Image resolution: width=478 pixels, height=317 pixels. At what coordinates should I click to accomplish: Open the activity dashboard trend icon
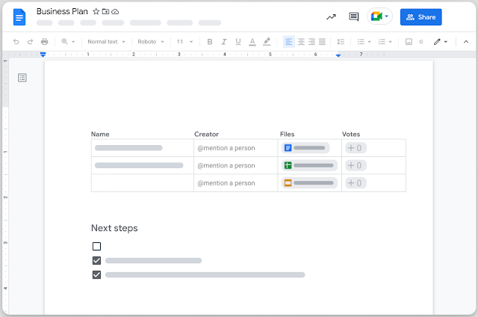[x=331, y=17]
